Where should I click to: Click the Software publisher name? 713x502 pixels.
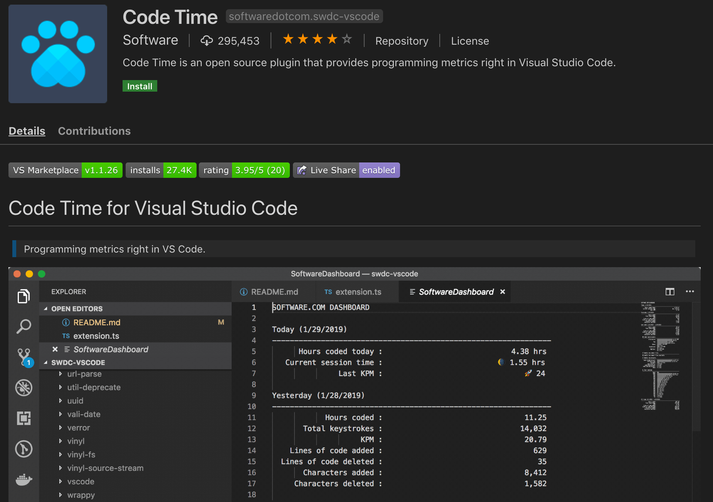click(x=150, y=40)
